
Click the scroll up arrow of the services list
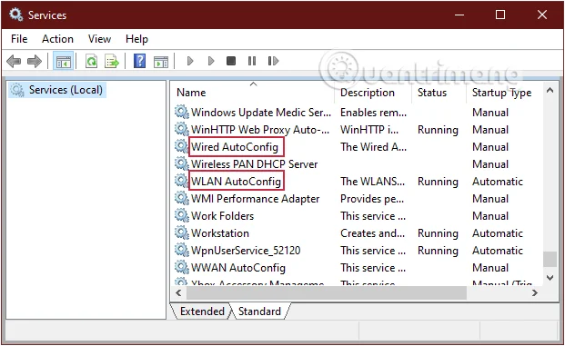[x=550, y=90]
